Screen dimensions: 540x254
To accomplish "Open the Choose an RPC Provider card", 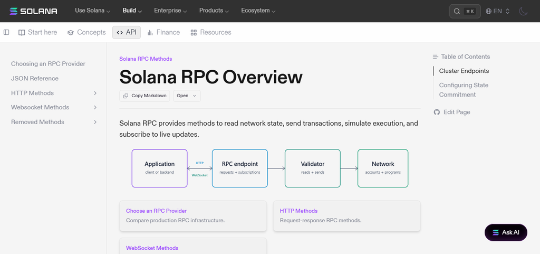I will pos(193,216).
